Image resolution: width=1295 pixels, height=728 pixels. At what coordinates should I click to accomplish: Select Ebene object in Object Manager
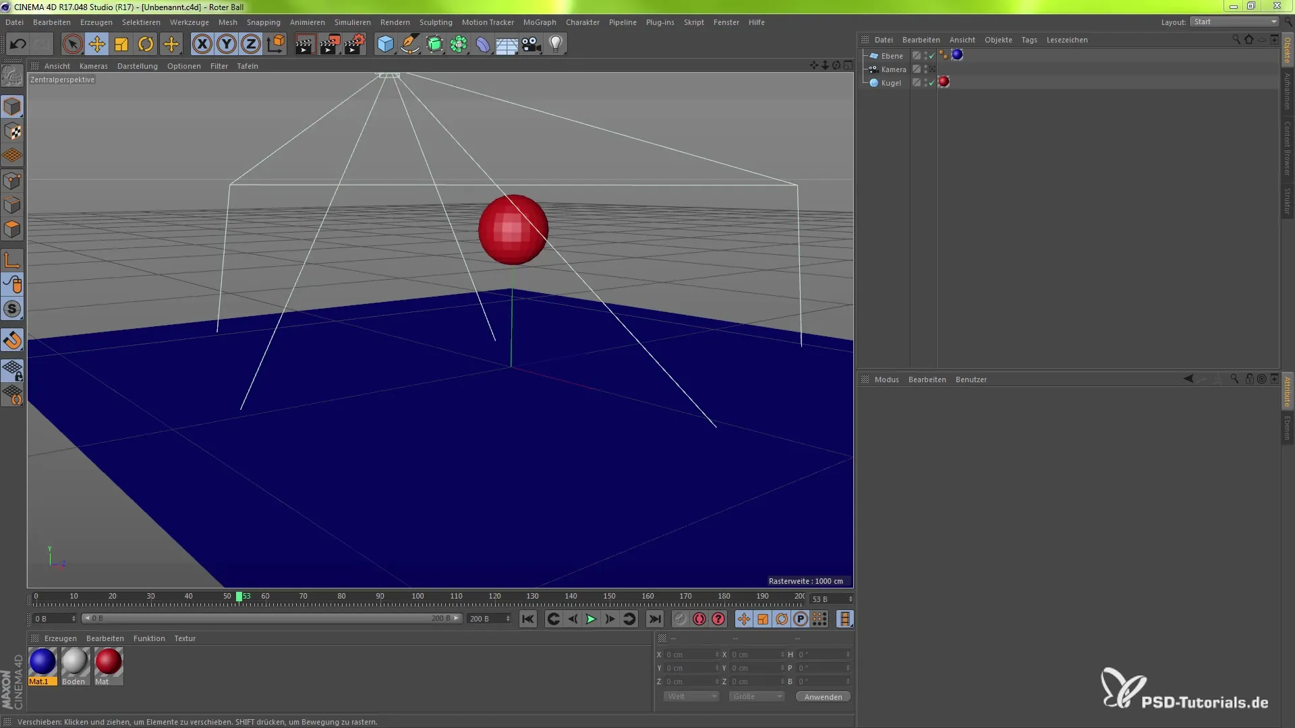[892, 56]
